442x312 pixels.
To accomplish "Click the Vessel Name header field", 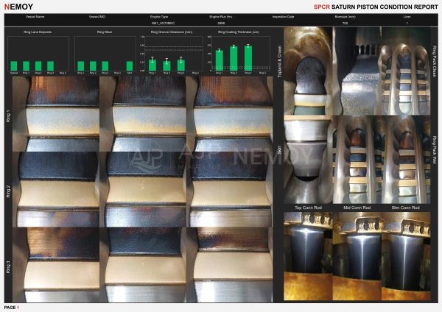I will 35,17.
